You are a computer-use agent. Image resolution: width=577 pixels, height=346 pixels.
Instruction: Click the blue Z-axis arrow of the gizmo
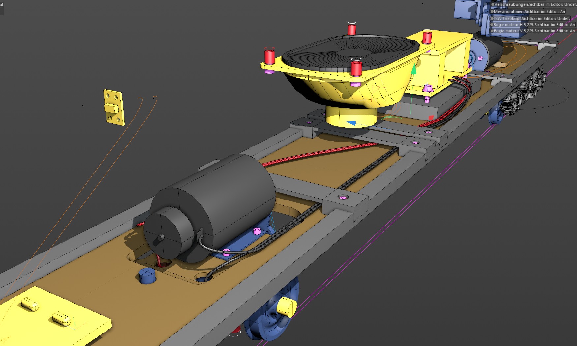[351, 123]
